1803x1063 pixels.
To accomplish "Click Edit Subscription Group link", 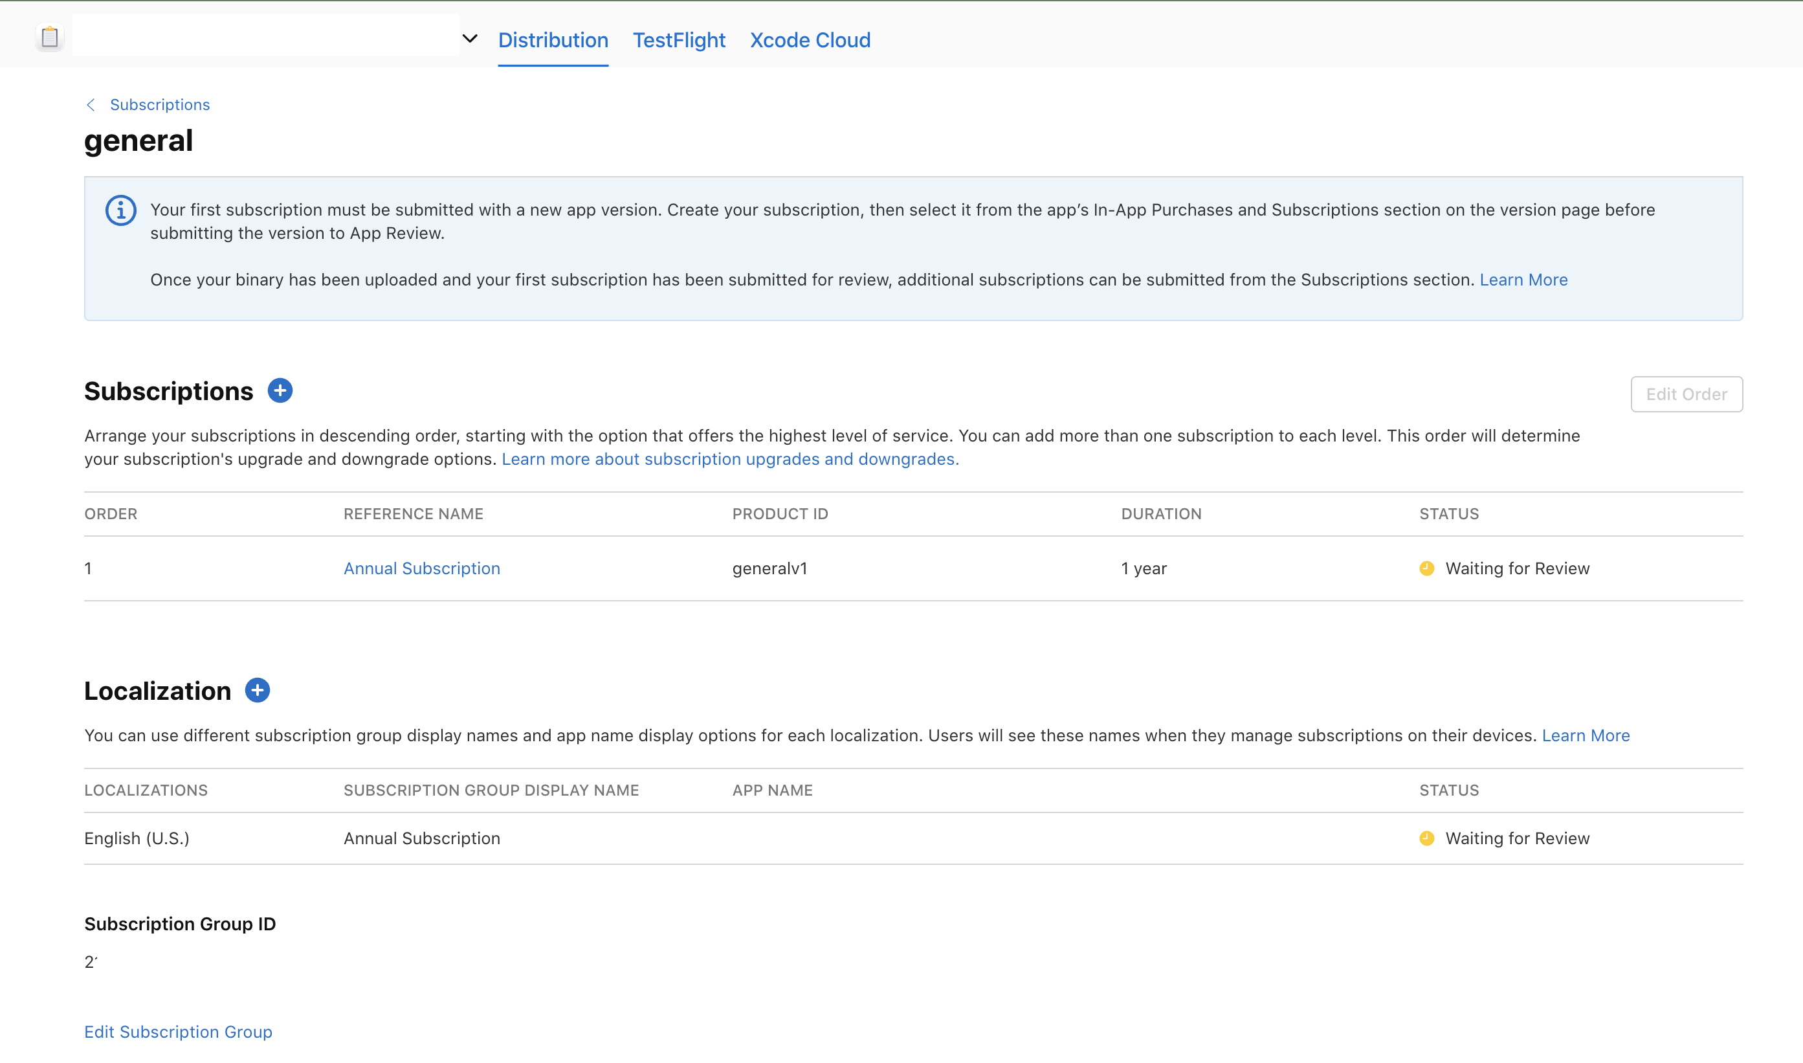I will coord(179,1031).
